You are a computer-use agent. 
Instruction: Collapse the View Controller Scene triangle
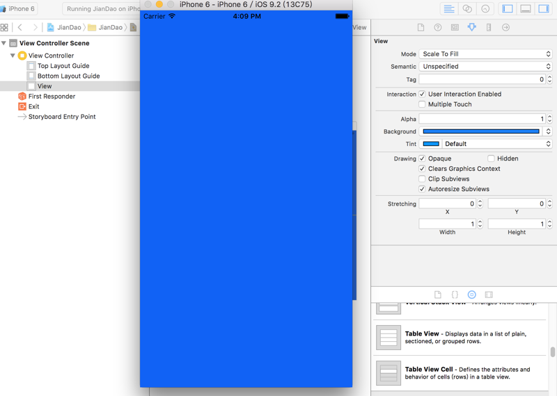coord(3,43)
